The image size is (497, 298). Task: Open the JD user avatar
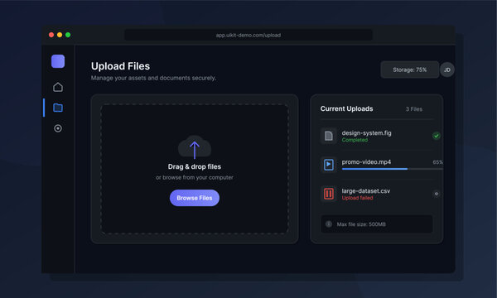tap(447, 70)
